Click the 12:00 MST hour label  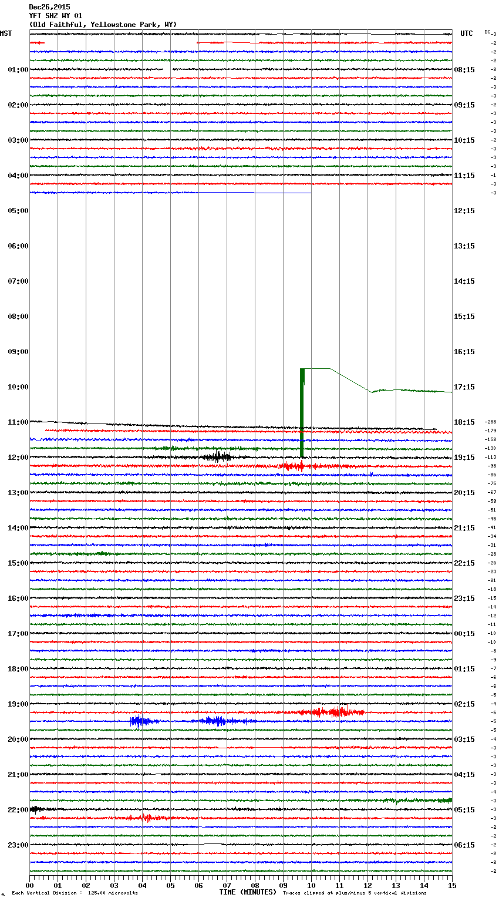pyautogui.click(x=18, y=458)
